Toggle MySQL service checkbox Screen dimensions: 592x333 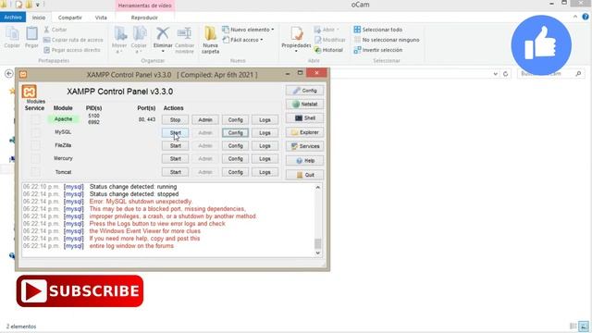35,132
